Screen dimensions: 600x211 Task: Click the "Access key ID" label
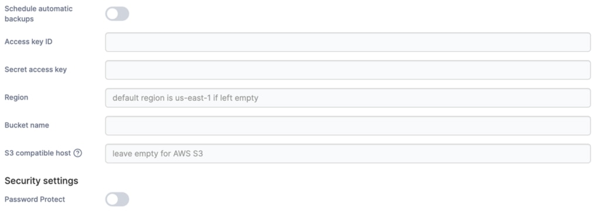(x=28, y=42)
